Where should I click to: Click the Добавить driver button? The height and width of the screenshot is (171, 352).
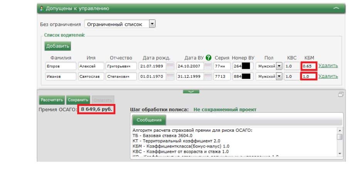pyautogui.click(x=57, y=46)
